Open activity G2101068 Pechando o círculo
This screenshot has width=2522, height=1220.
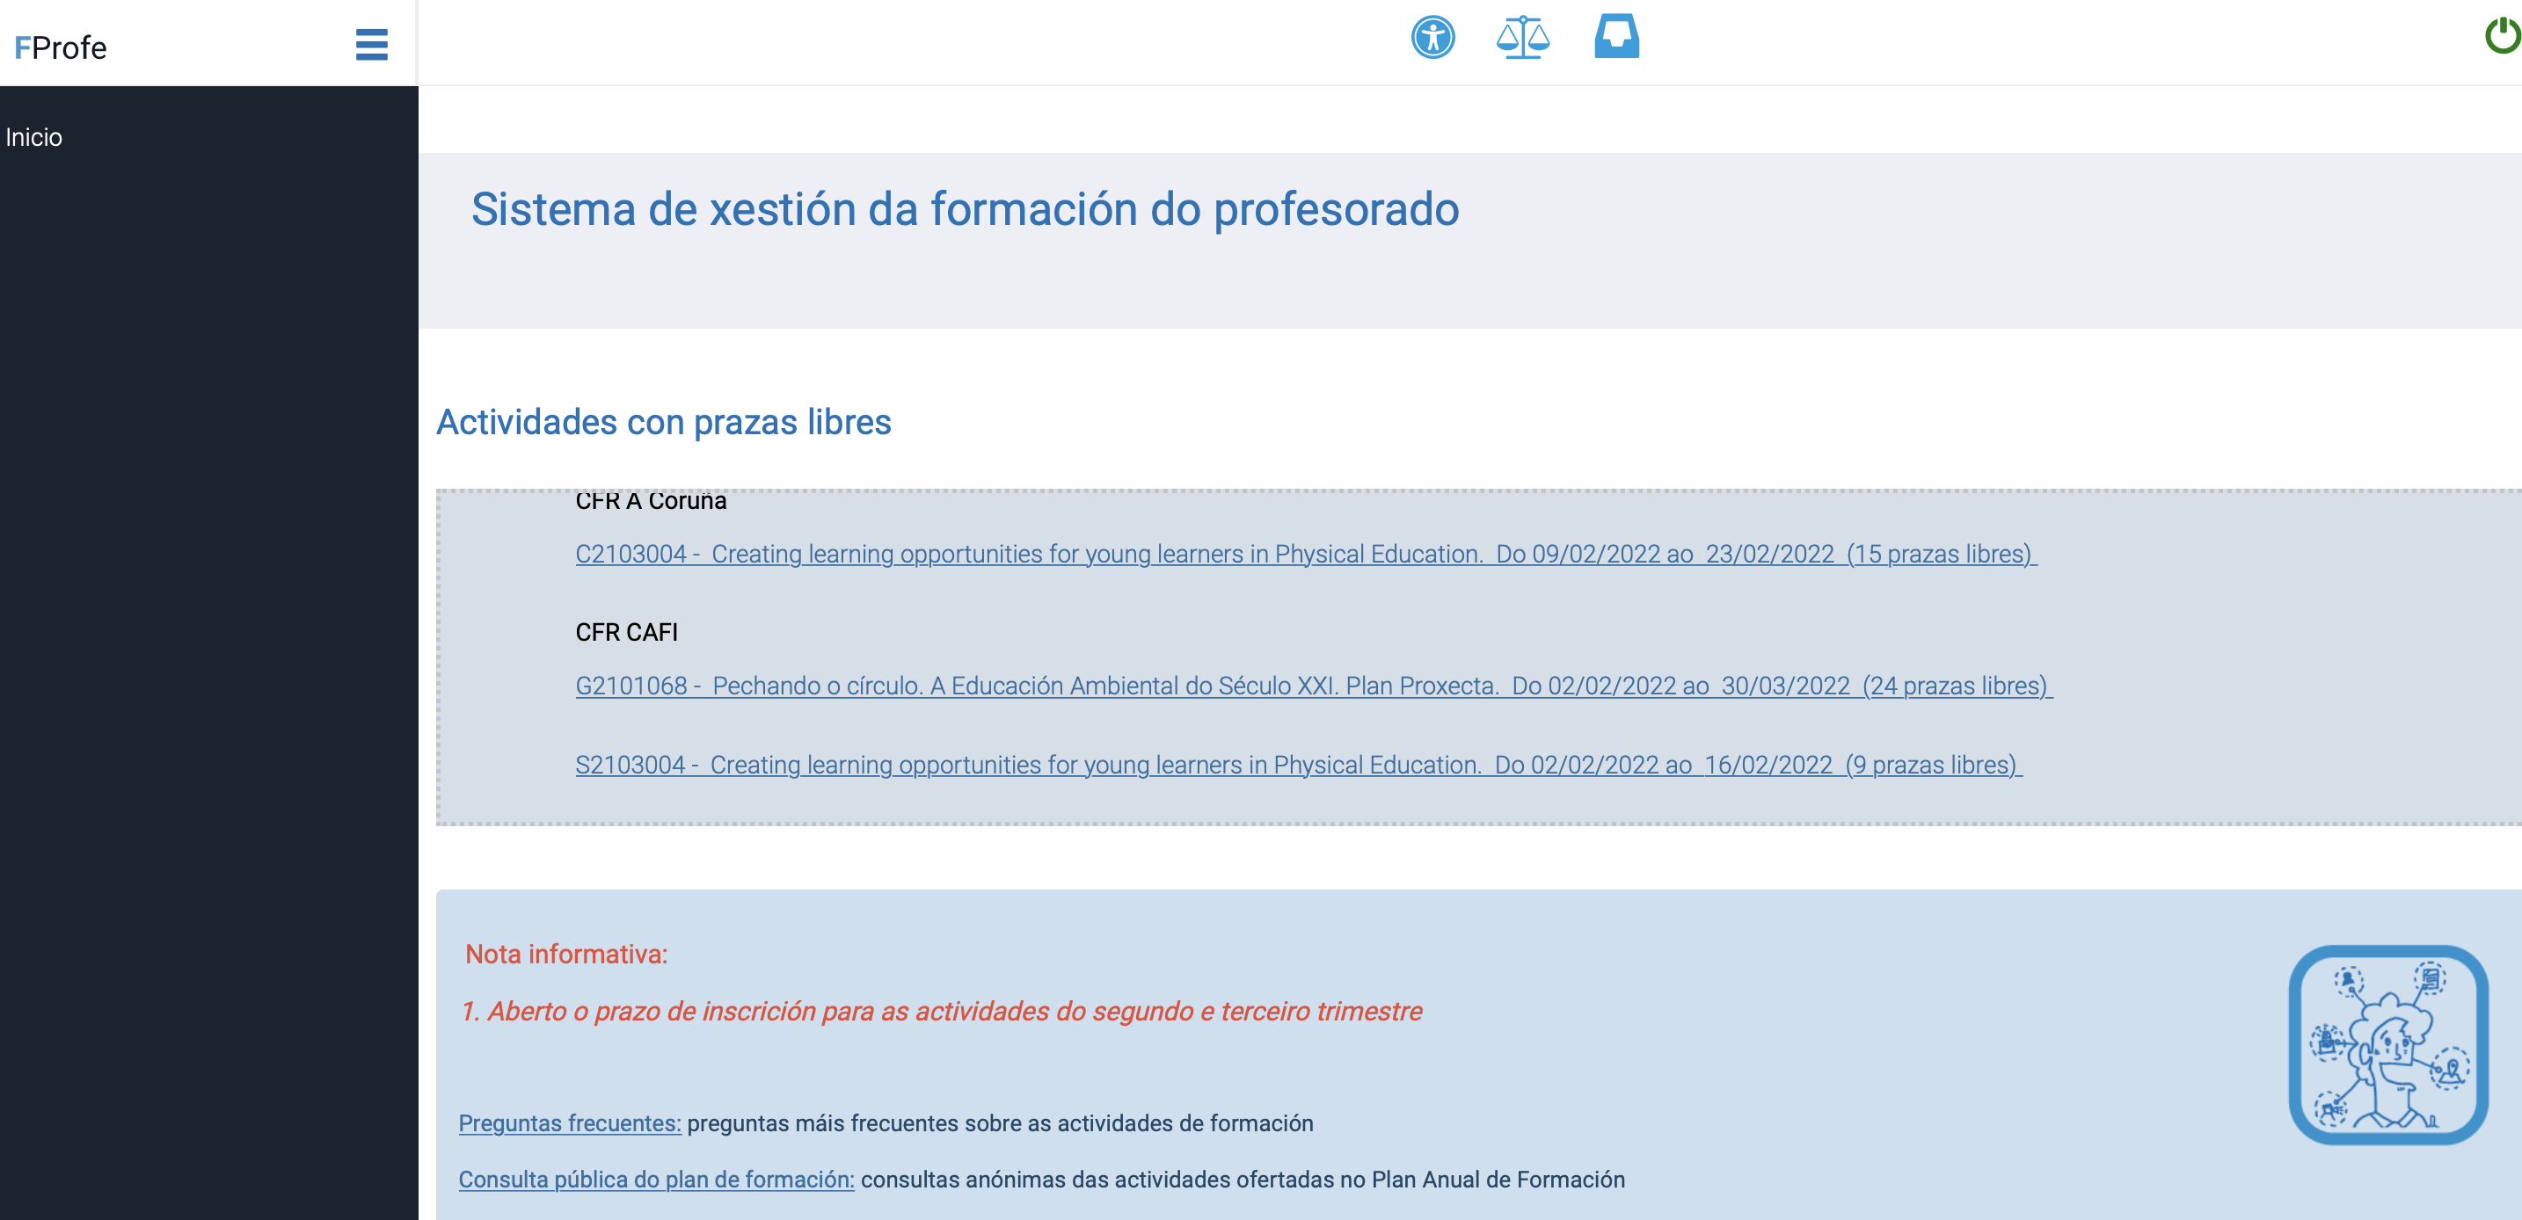[1313, 686]
